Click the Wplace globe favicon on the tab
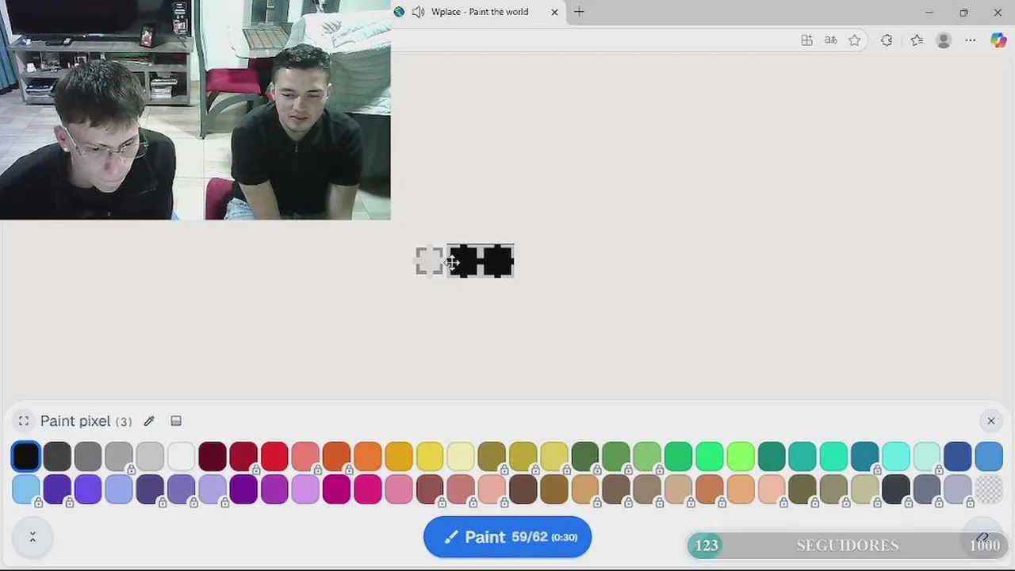1015x571 pixels. click(x=399, y=12)
